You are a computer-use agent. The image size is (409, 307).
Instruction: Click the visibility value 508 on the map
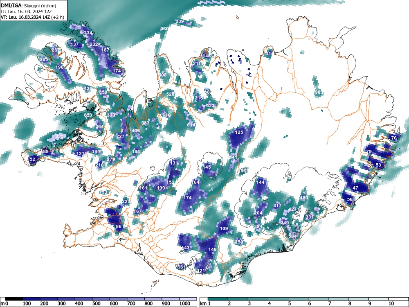(x=162, y=75)
